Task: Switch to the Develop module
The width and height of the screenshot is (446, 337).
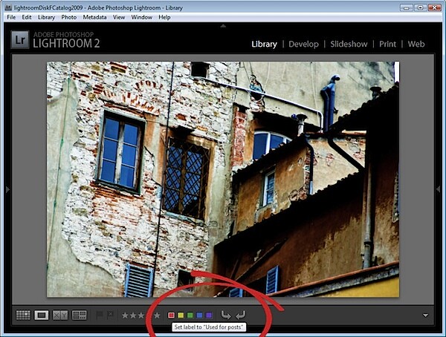Action: coord(303,44)
